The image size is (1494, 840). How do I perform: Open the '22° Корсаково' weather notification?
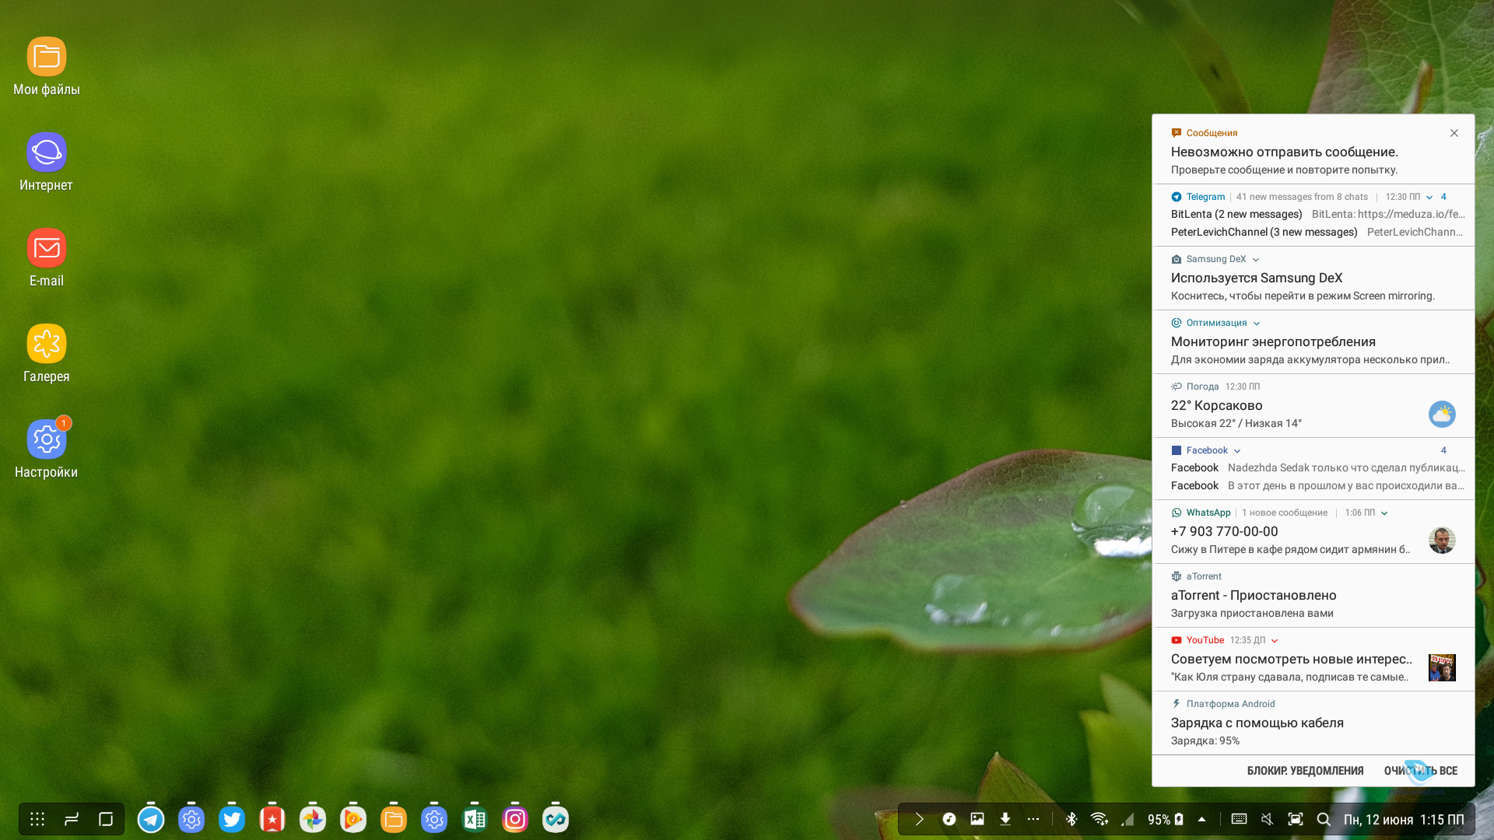pyautogui.click(x=1313, y=406)
